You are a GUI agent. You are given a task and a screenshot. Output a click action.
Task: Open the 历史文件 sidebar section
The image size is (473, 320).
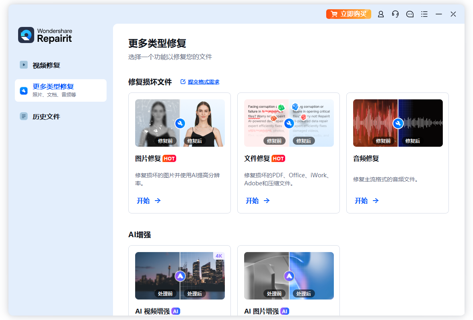coord(46,117)
